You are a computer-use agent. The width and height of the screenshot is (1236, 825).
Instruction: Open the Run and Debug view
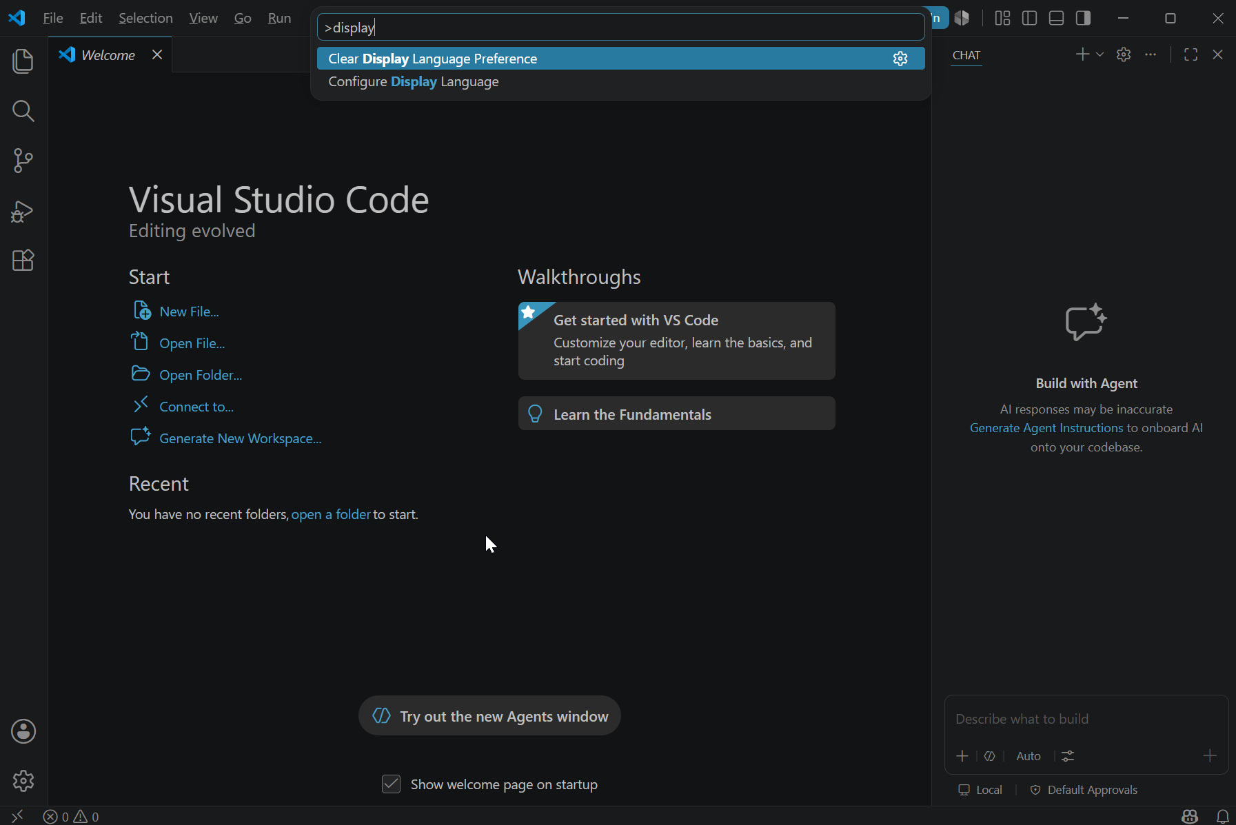[23, 211]
